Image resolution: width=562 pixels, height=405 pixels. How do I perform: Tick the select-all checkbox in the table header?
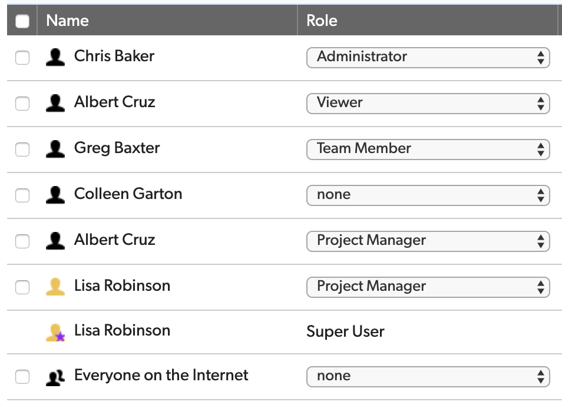[x=22, y=21]
